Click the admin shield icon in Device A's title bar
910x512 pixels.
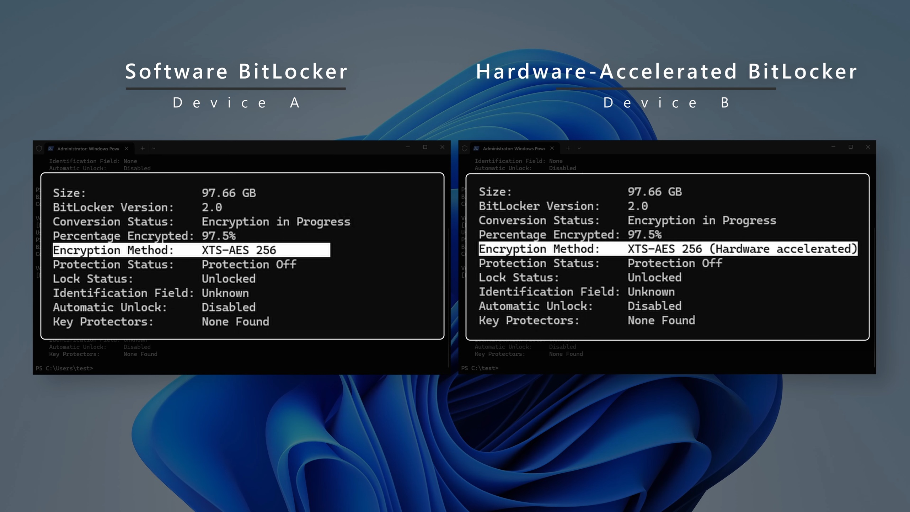(x=39, y=148)
